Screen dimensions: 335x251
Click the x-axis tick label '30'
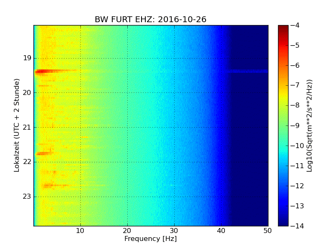[174, 231]
